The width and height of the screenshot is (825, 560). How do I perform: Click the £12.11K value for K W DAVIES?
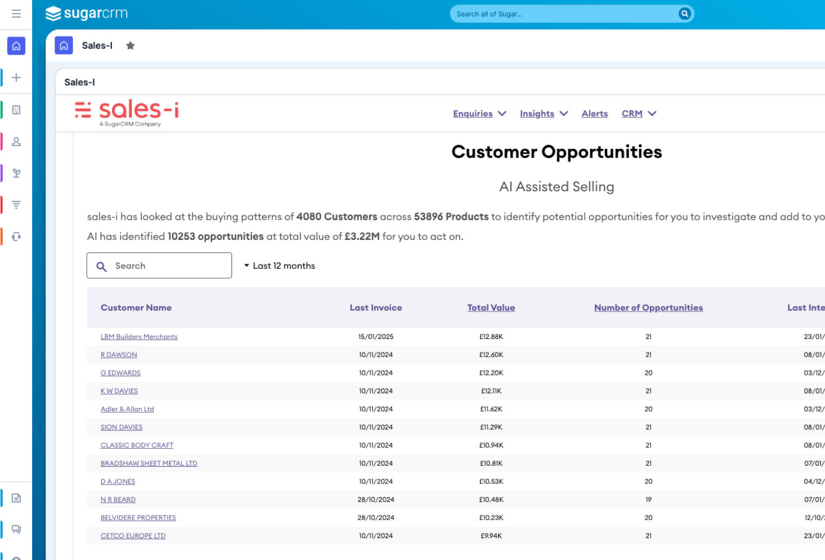[x=491, y=391]
